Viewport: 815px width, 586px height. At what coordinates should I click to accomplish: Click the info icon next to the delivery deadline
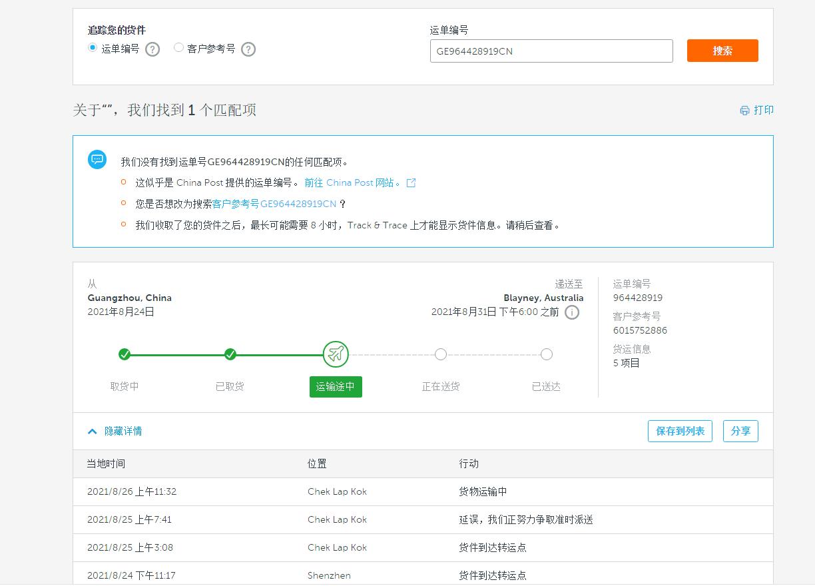(x=571, y=312)
